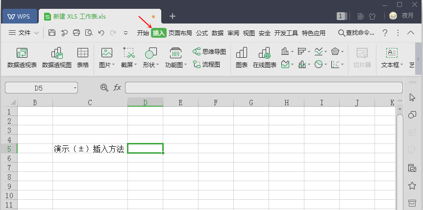Viewport: 423px width, 210px height.
Task: Click the help question mark icon
Action: (x=385, y=33)
